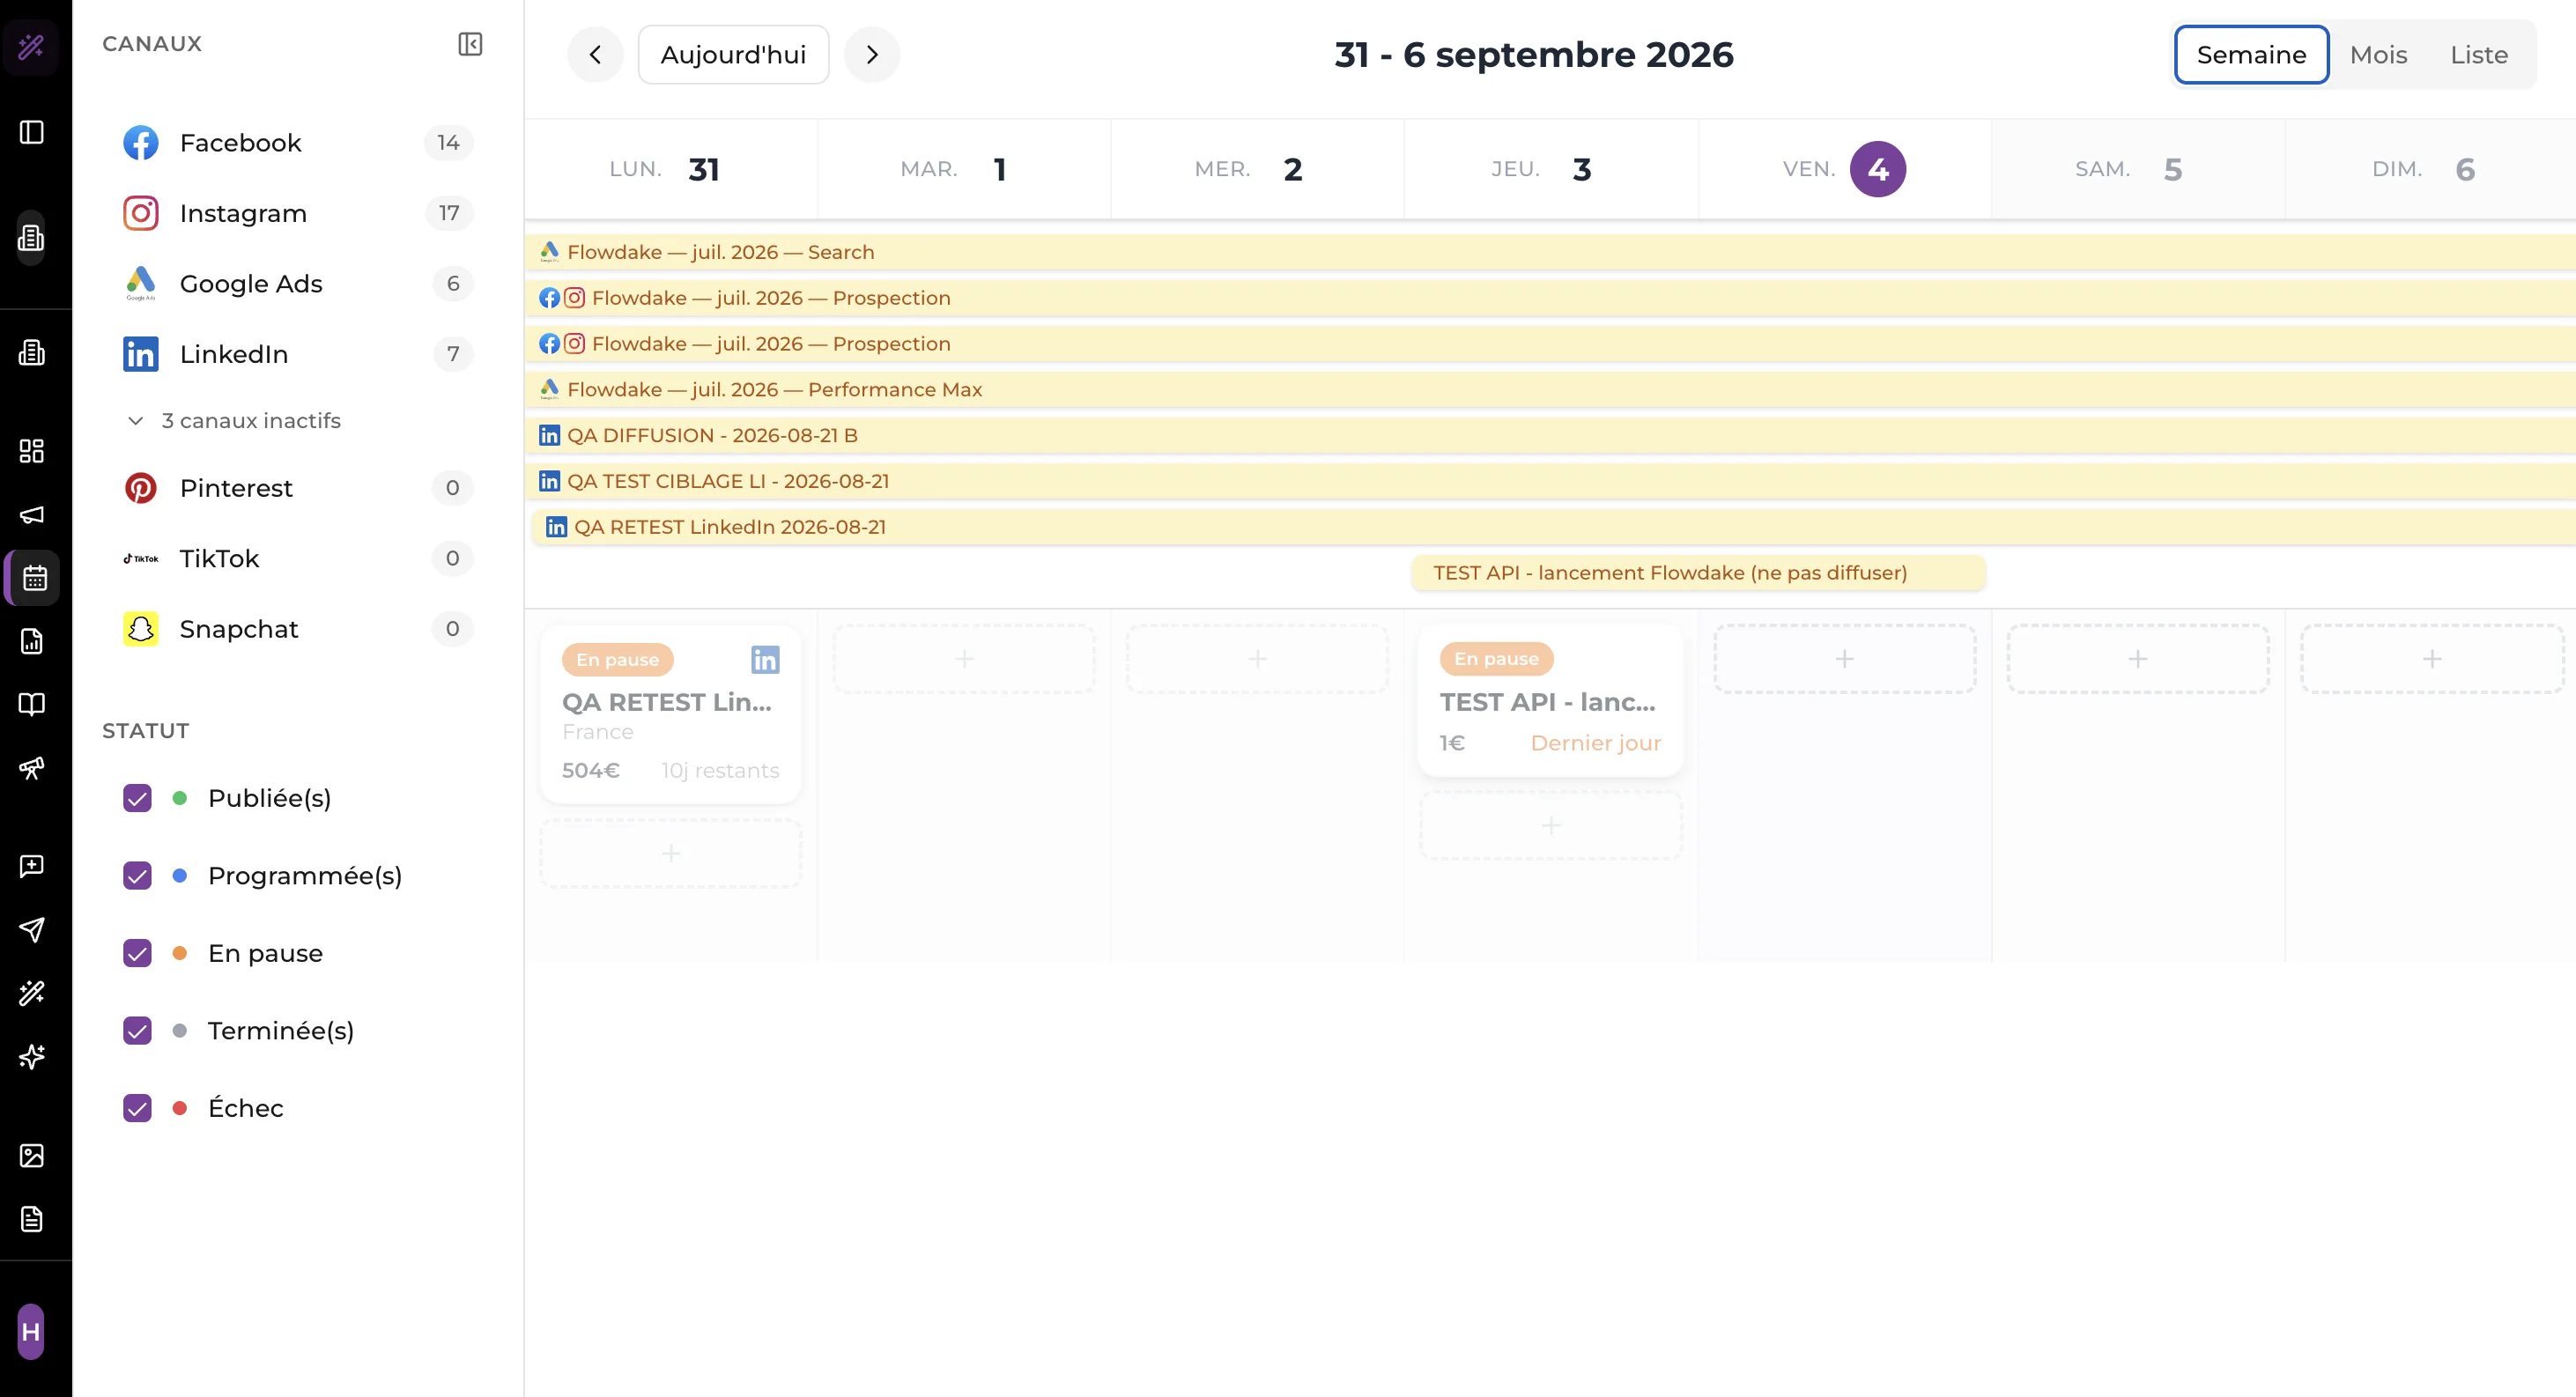Select the Semaine view tab
This screenshot has width=2576, height=1397.
pos(2251,55)
